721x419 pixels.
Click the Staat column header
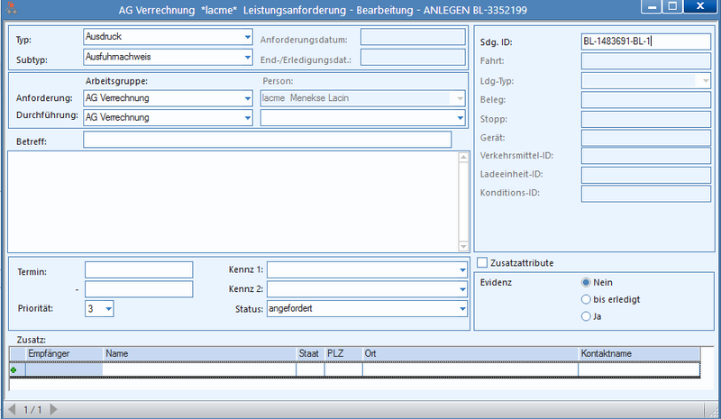coord(310,354)
